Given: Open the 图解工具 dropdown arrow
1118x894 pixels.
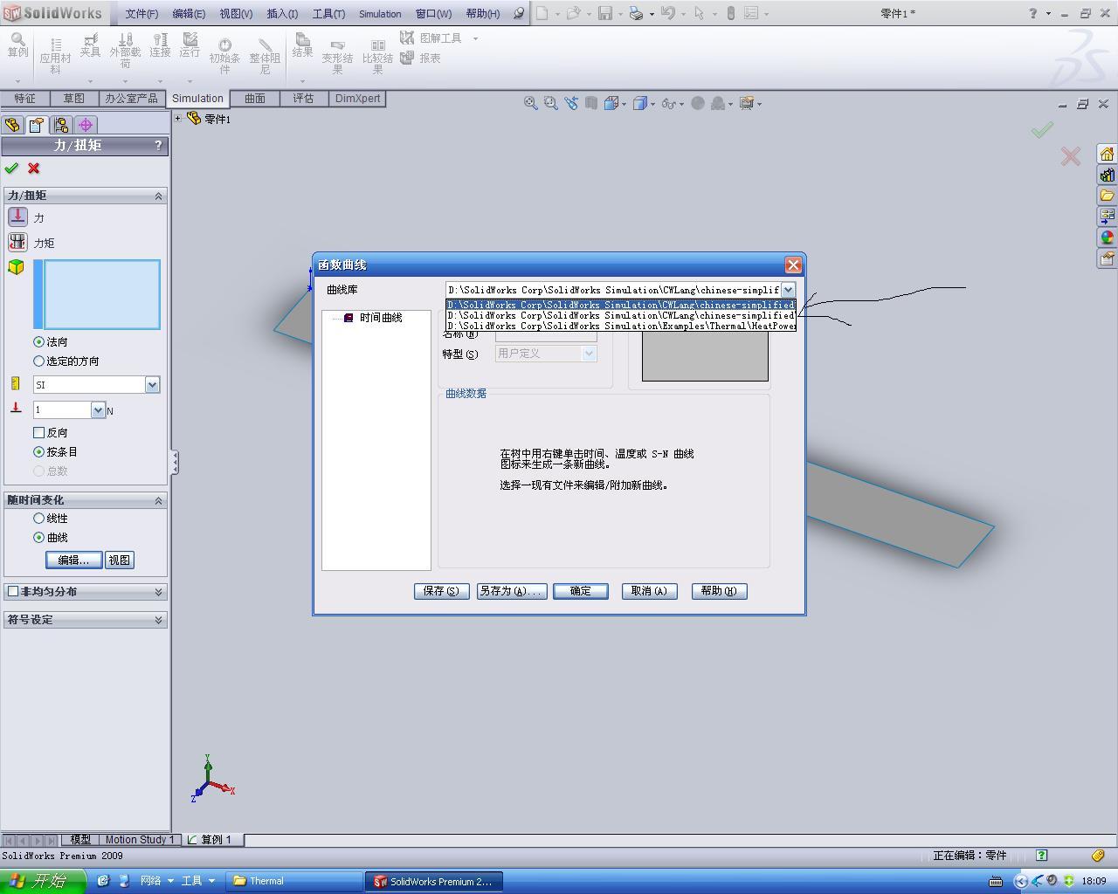Looking at the screenshot, I should [475, 38].
